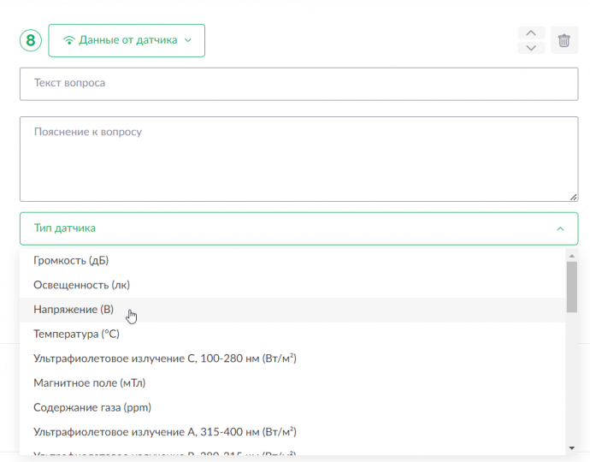Click the wifi sensor icon

pyautogui.click(x=69, y=40)
